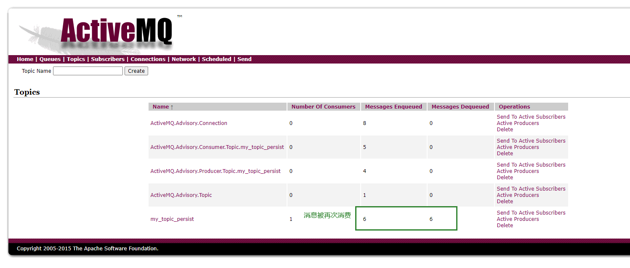View Active Producers of my_topic_persist
630x268 pixels.
coord(518,219)
